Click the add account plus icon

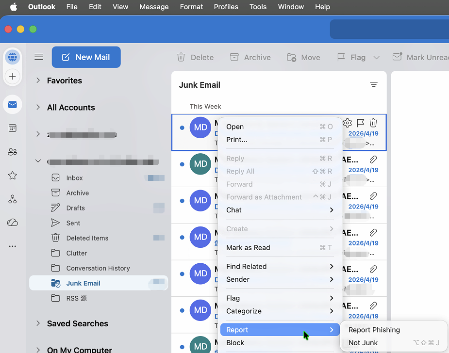pos(13,77)
